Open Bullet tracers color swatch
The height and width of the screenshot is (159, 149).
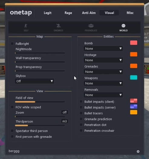134,112
